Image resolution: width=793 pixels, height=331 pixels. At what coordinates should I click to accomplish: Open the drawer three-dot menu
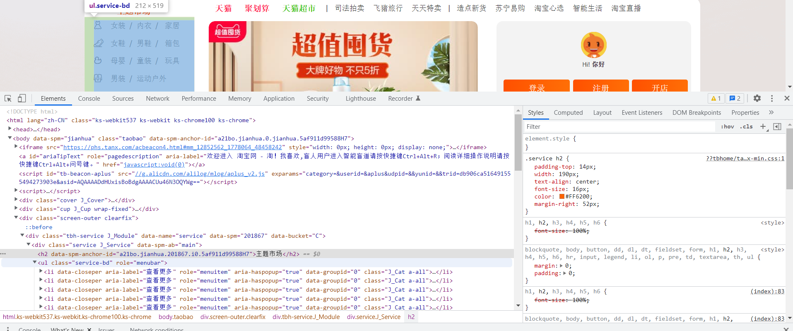pyautogui.click(x=8, y=329)
